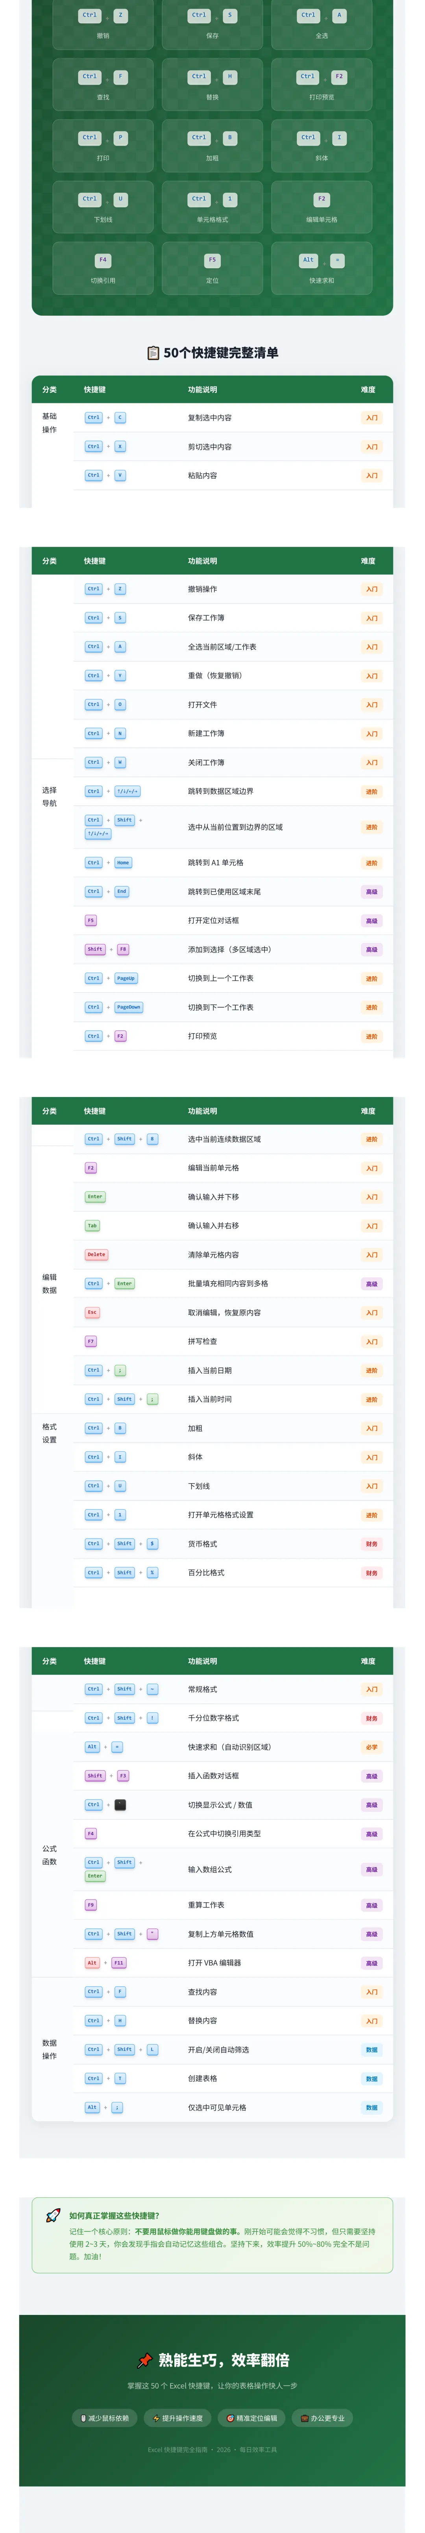Select the 编辑单元格 F2 shortcut card

tap(322, 207)
